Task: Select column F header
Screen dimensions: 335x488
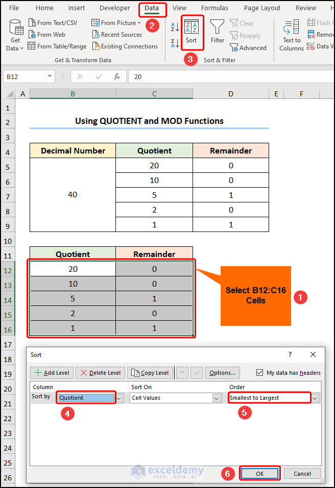Action: (x=301, y=94)
